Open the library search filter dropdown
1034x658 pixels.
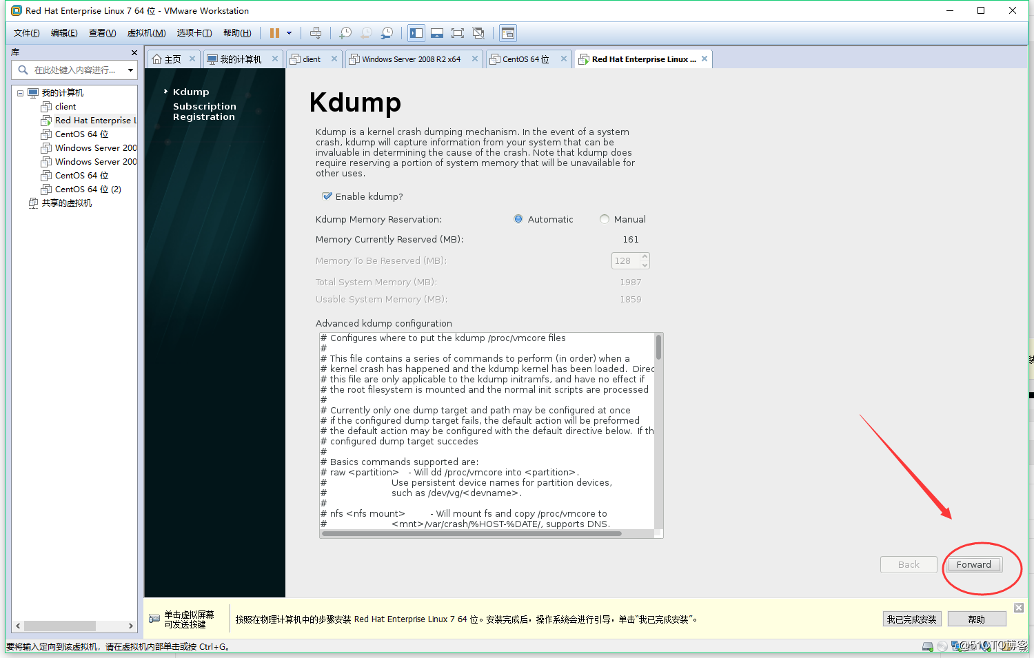tap(130, 70)
